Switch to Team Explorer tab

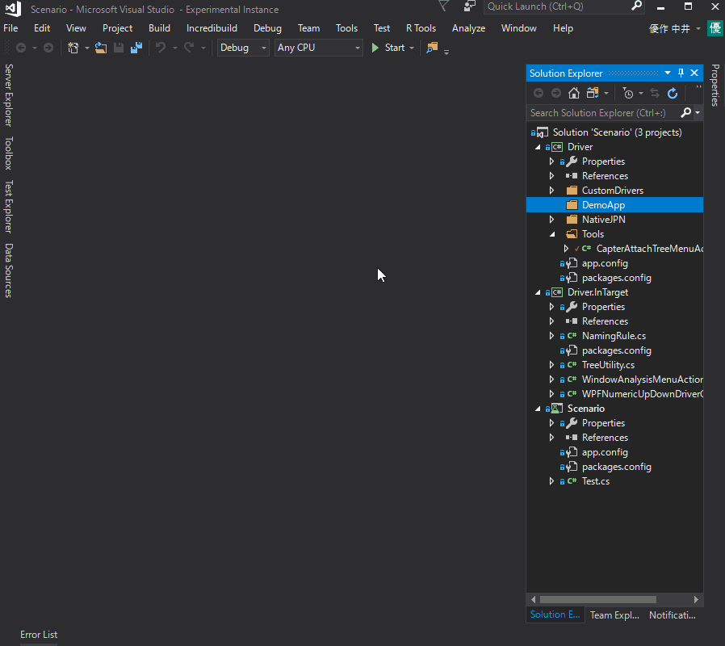tap(614, 615)
